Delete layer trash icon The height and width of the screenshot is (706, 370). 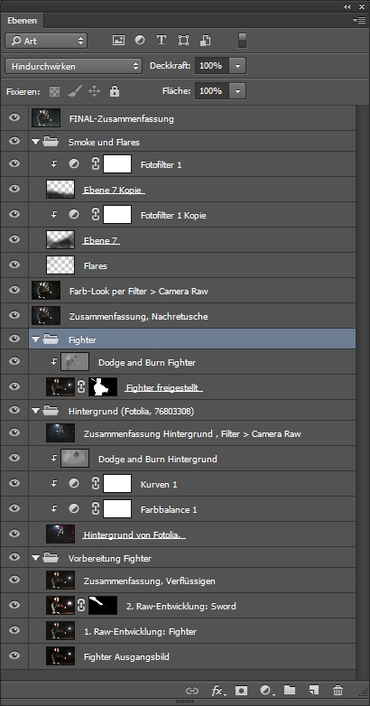[x=338, y=690]
